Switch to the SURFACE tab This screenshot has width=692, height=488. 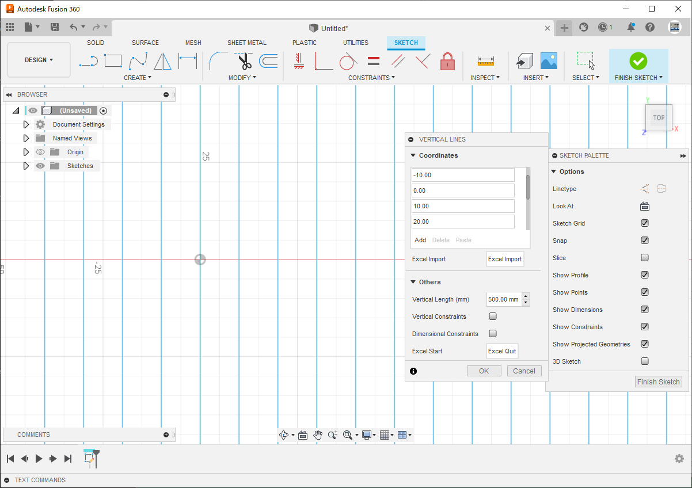pos(145,43)
